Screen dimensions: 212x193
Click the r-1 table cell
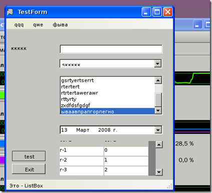tap(81, 151)
